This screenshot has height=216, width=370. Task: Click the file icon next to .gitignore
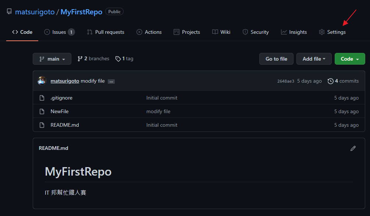point(42,98)
